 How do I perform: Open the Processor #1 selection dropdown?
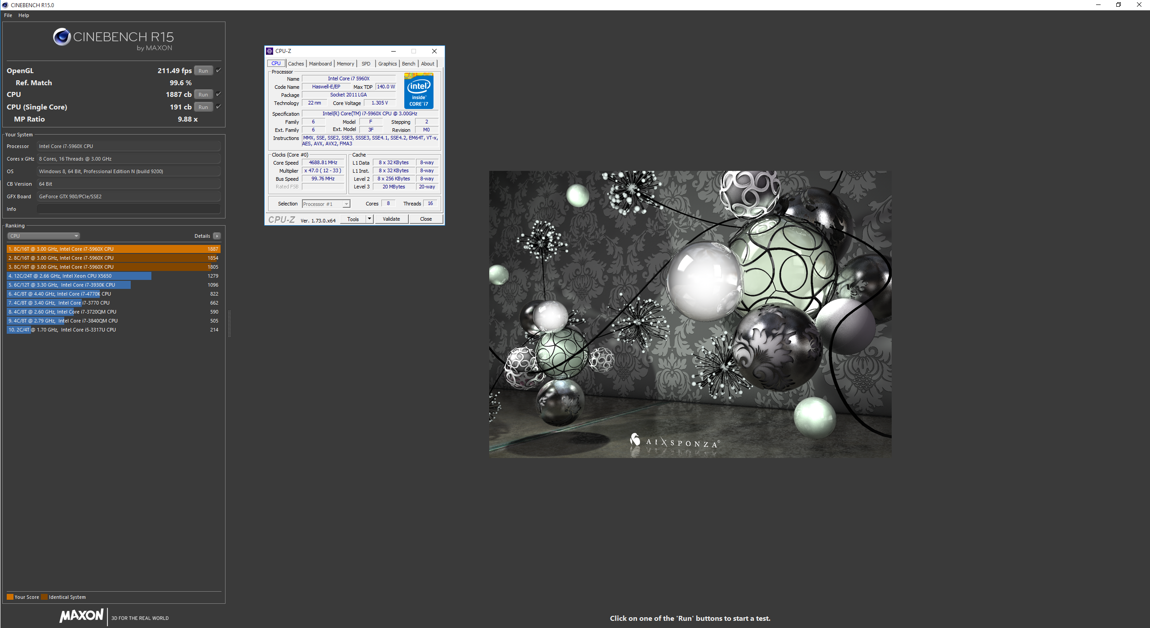[x=326, y=204]
